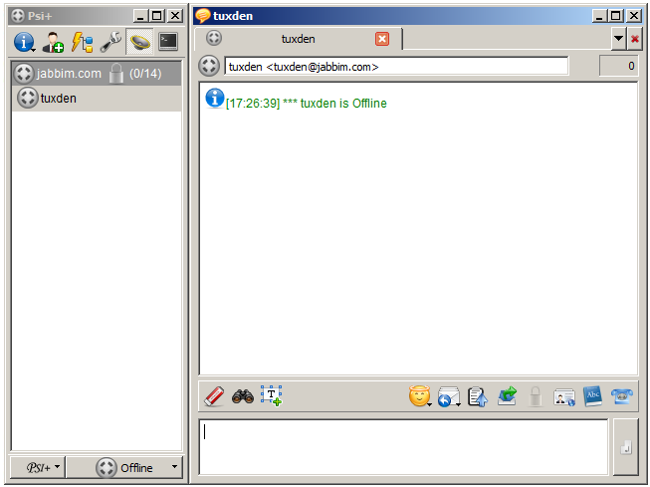Select tuxden contact in the roster
Viewport: 650px width, 487px height.
point(58,99)
